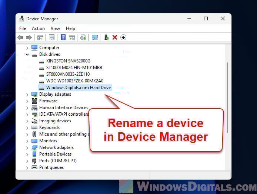Click the Keyboards category icon

pyautogui.click(x=34, y=127)
